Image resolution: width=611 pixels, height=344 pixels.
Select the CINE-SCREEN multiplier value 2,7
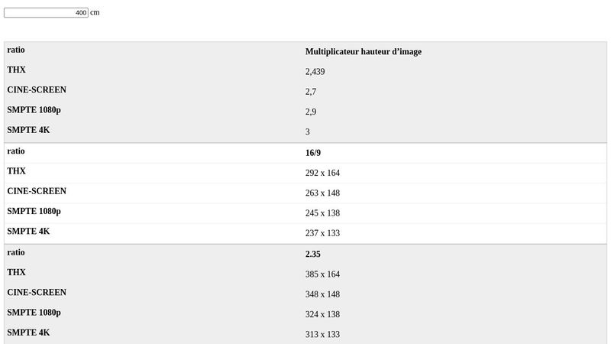(311, 92)
